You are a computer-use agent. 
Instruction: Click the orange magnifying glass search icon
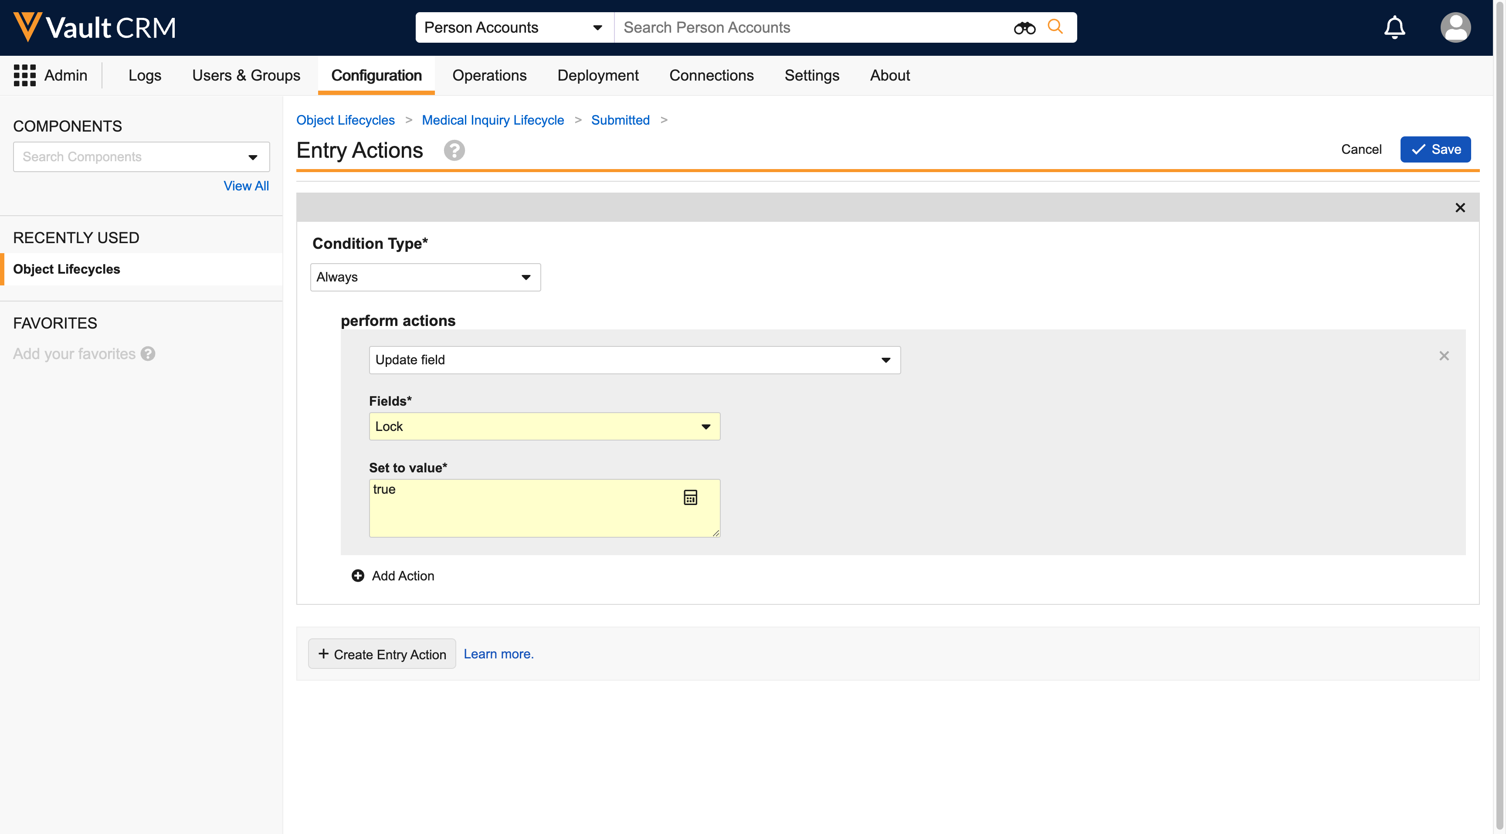pos(1055,26)
